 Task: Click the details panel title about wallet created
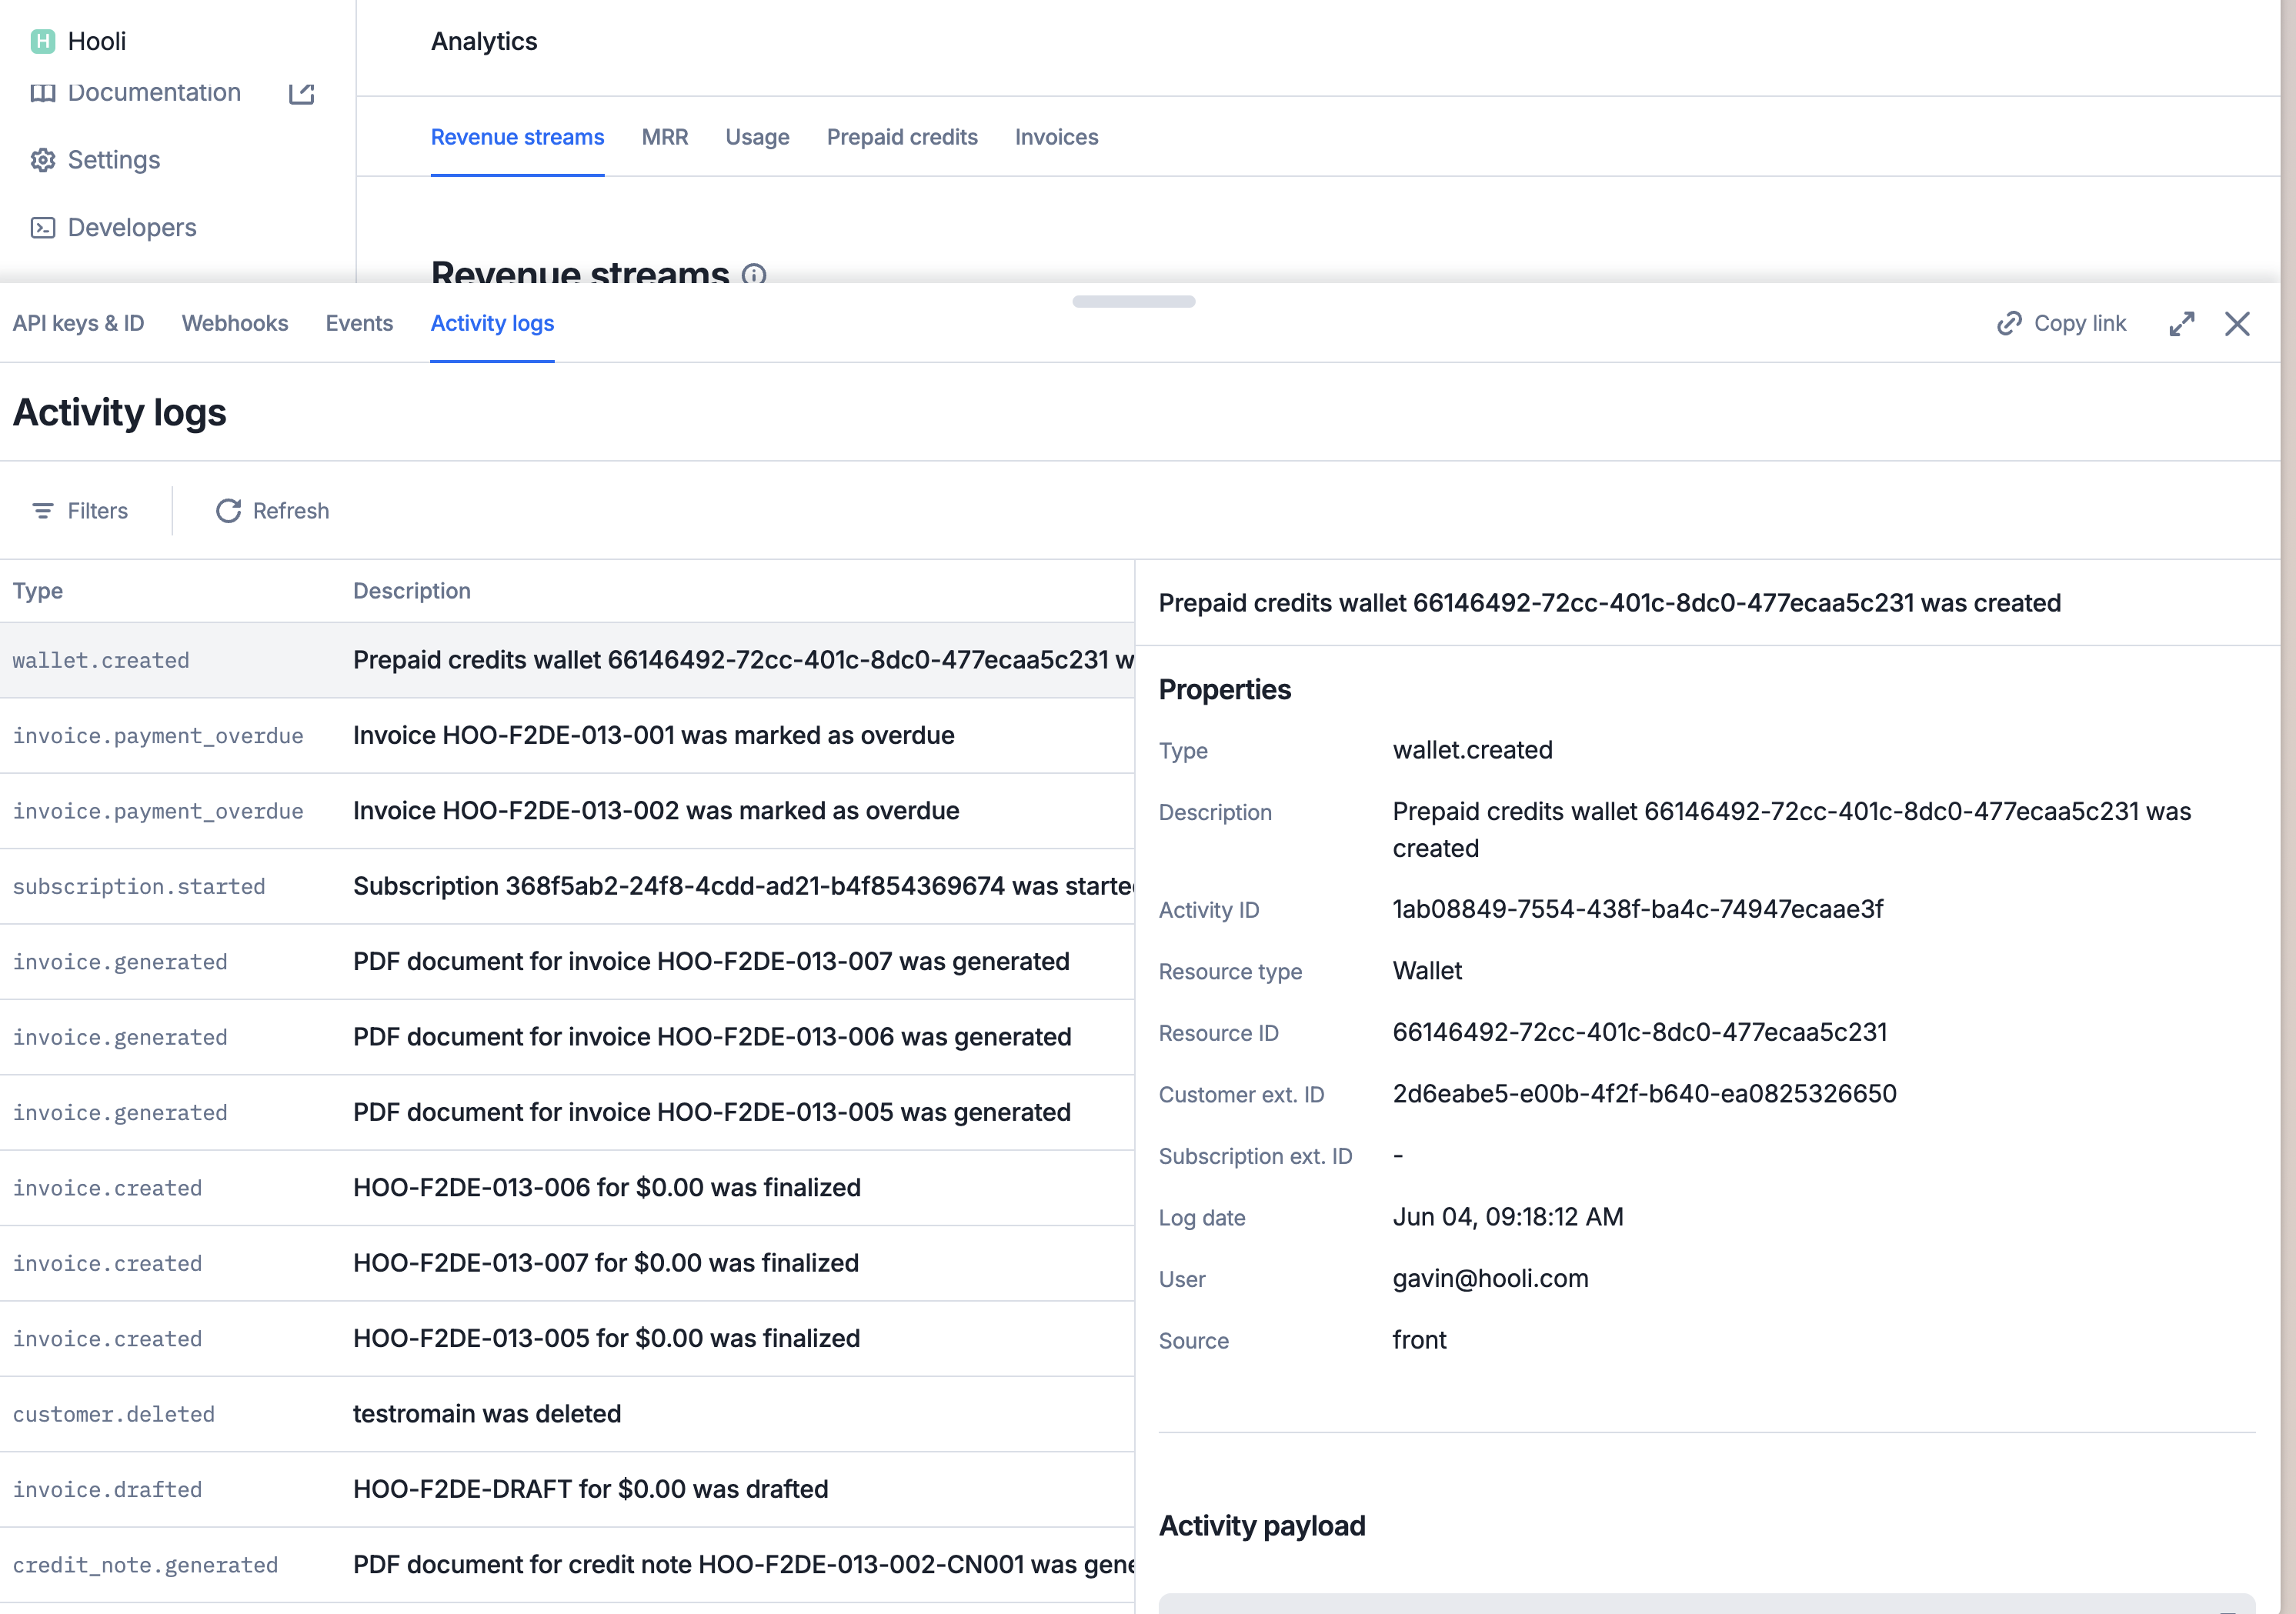(x=1609, y=603)
